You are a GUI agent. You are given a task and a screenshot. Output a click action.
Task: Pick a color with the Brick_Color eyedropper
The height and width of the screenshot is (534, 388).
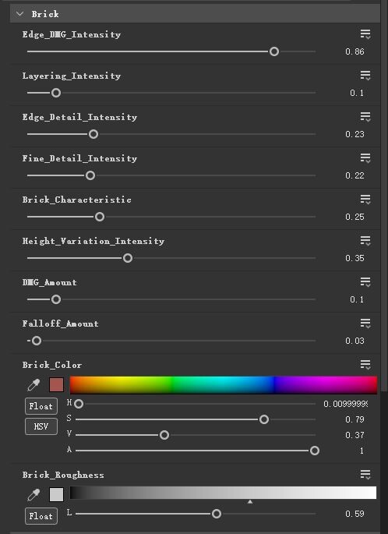click(34, 385)
